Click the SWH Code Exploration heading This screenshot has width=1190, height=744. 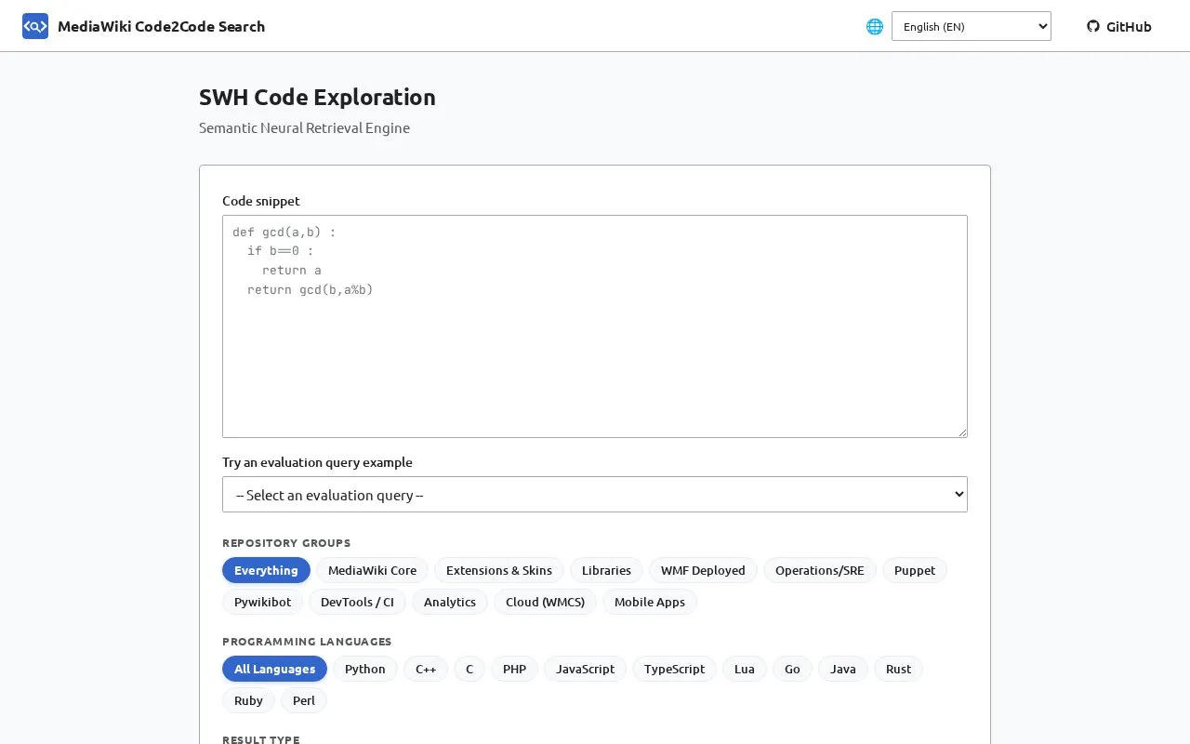point(317,97)
